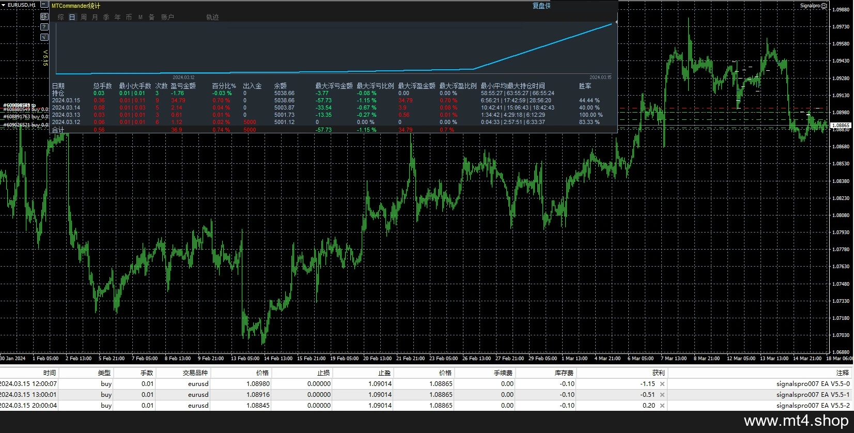The width and height of the screenshot is (854, 433).
Task: Switch to the 账户 account tab
Action: click(167, 17)
